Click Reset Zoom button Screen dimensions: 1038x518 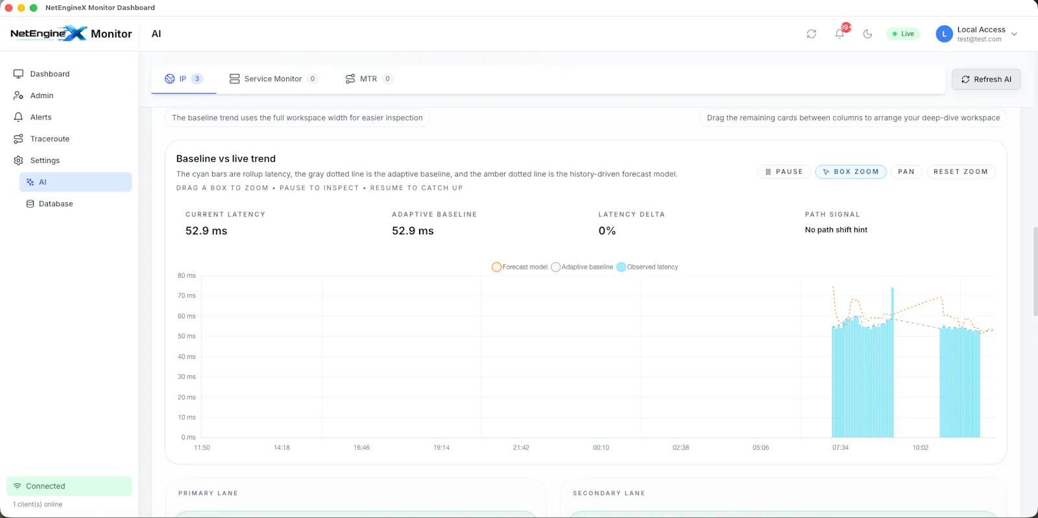tap(960, 172)
